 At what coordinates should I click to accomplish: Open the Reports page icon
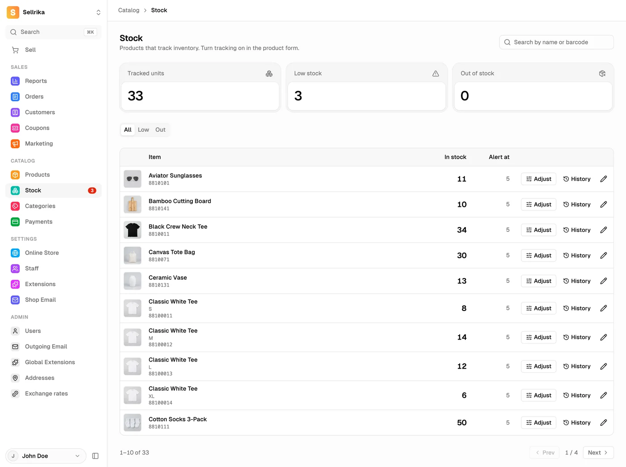[x=15, y=81]
